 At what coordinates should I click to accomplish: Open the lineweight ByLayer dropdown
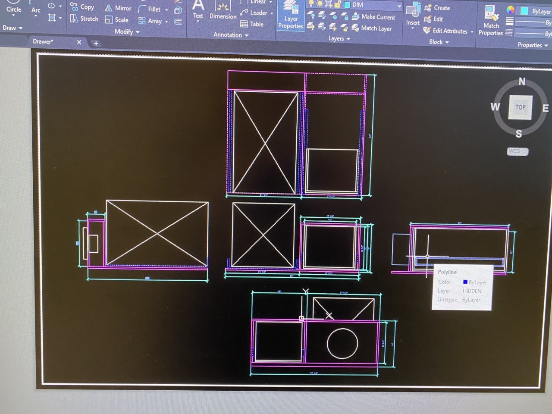[533, 22]
